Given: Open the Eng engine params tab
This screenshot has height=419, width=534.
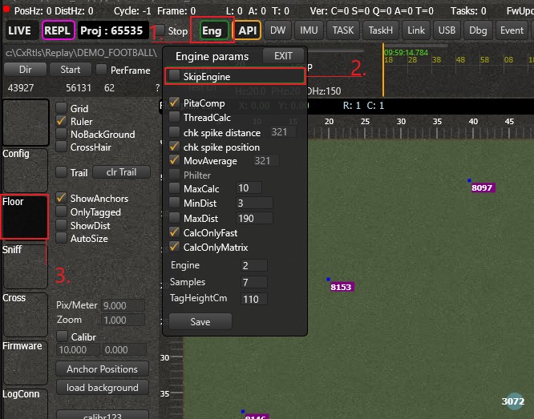Looking at the screenshot, I should pyautogui.click(x=214, y=30).
